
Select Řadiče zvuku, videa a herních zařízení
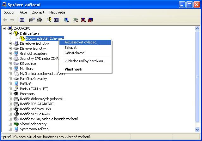point(49,119)
